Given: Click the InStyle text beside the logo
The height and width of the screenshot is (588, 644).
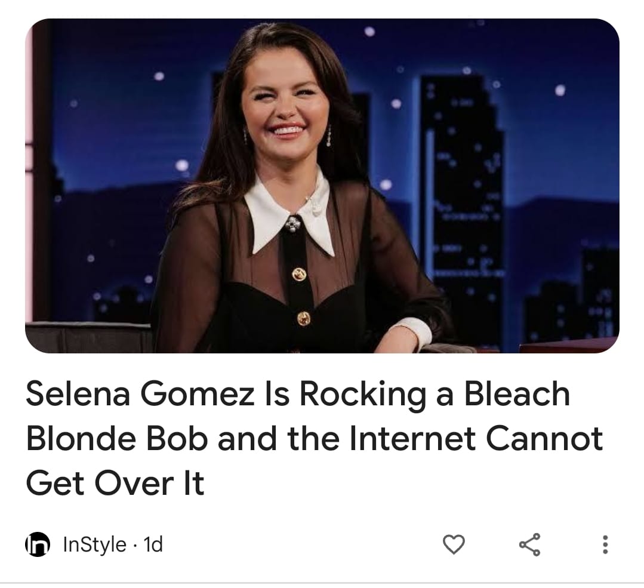Looking at the screenshot, I should coord(94,544).
